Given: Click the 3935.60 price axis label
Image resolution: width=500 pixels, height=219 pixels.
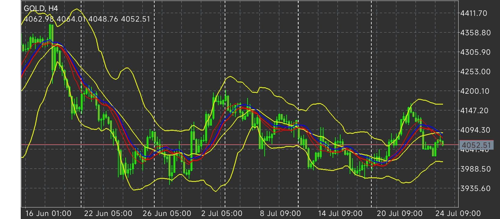Looking at the screenshot, I should click(x=476, y=189).
